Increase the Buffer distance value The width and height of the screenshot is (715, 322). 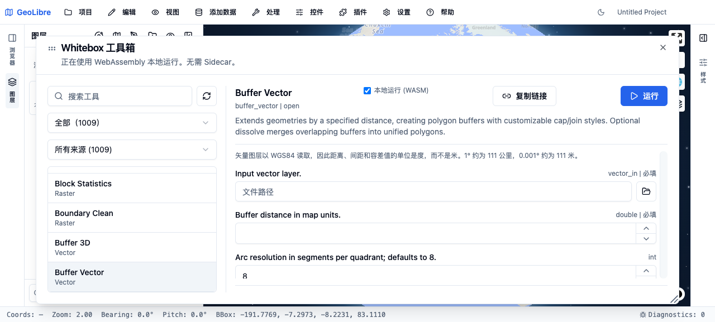(x=646, y=228)
